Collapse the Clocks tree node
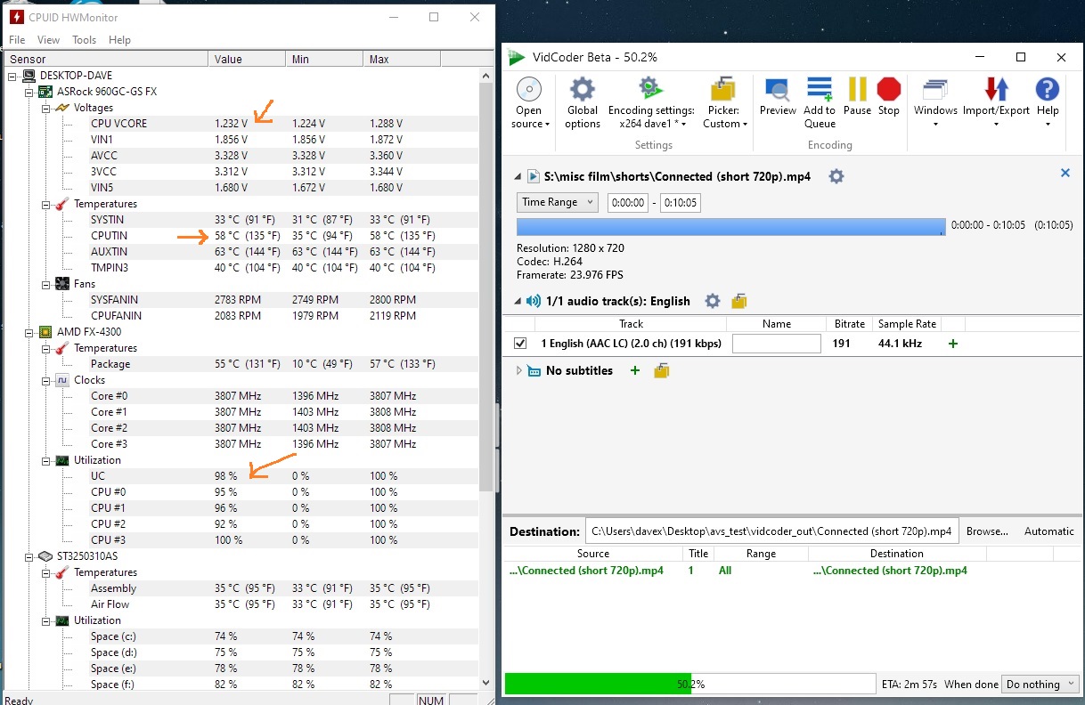The height and width of the screenshot is (705, 1085). tap(46, 380)
